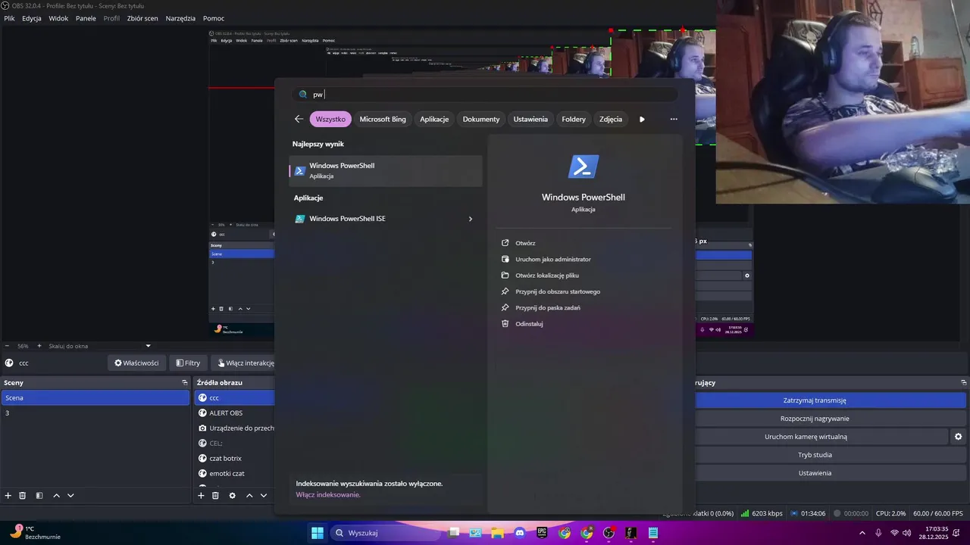970x545 pixels.
Task: Open source properties gear in Źródła obrazu toolbar
Action: pos(233,496)
